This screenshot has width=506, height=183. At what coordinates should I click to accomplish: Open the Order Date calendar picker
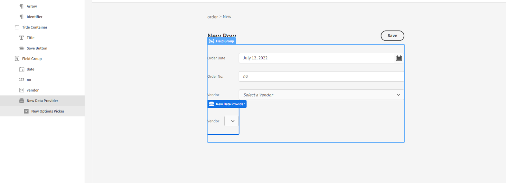(x=399, y=58)
